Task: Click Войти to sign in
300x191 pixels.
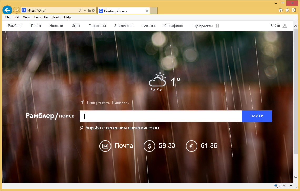Action: (275, 26)
